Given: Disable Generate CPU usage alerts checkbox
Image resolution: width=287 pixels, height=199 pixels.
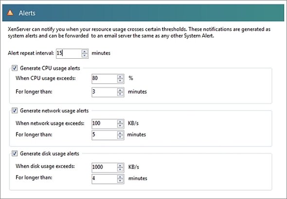Looking at the screenshot, I should coord(15,68).
